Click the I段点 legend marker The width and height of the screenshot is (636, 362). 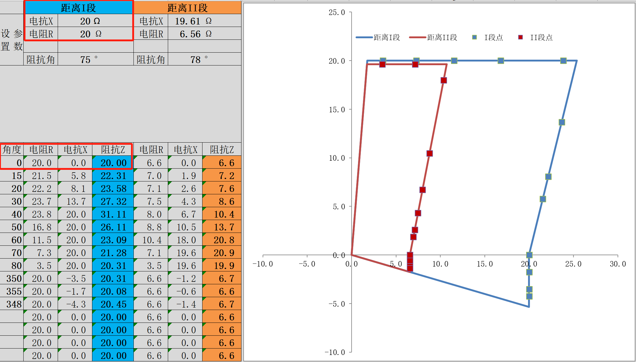point(474,37)
